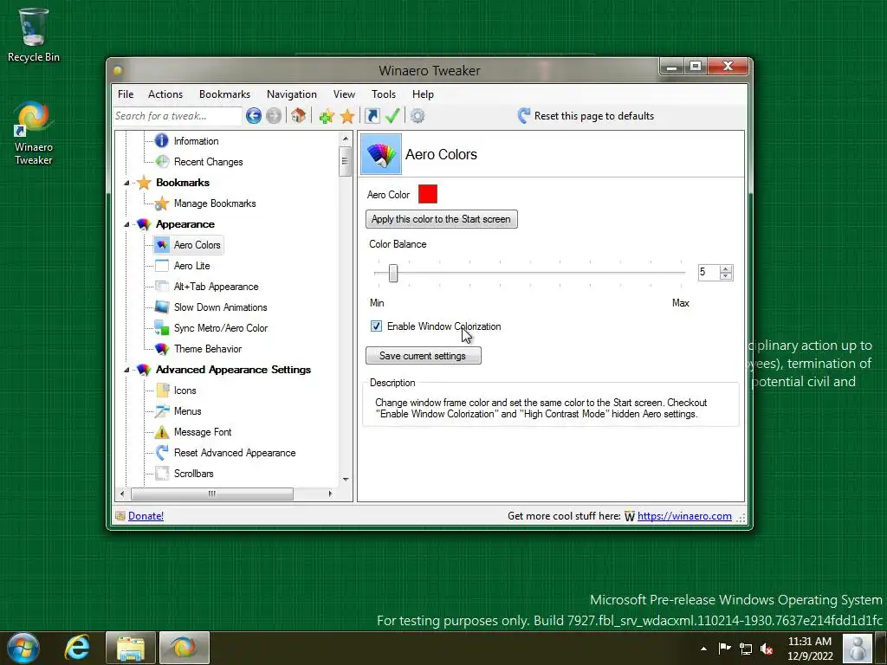Select Information in the tree

pos(196,141)
